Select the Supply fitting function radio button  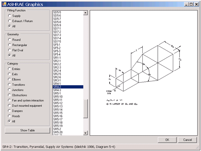pos(10,16)
